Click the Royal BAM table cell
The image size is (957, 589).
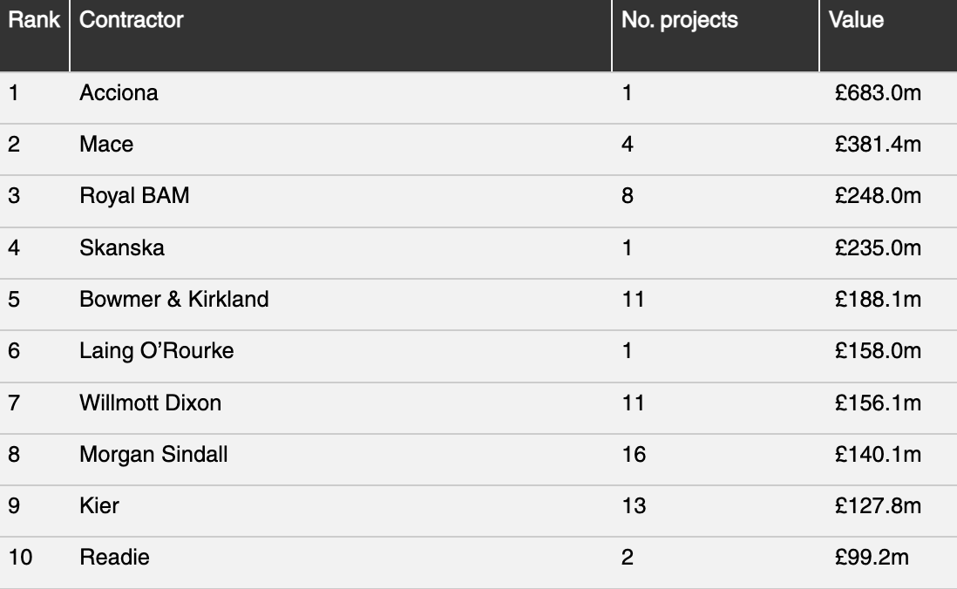click(x=134, y=195)
